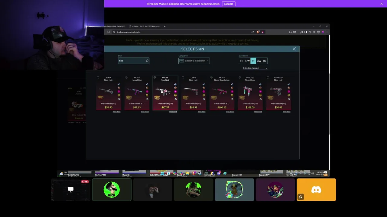387x217 pixels.
Task: Select the FT condition
Action: 253,61
